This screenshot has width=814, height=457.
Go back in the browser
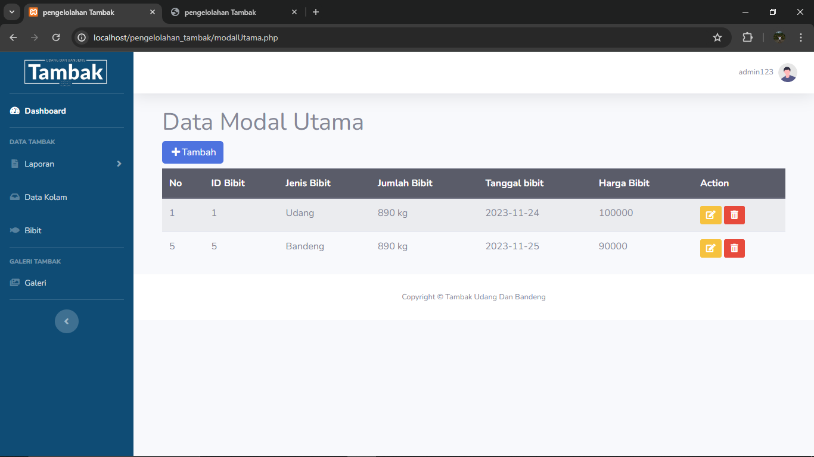tap(13, 37)
